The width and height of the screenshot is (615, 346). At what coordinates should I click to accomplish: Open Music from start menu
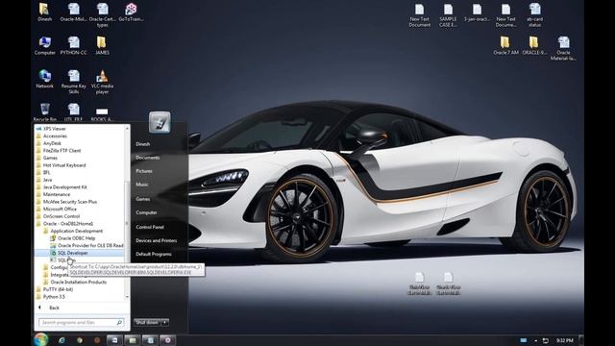[x=142, y=185]
